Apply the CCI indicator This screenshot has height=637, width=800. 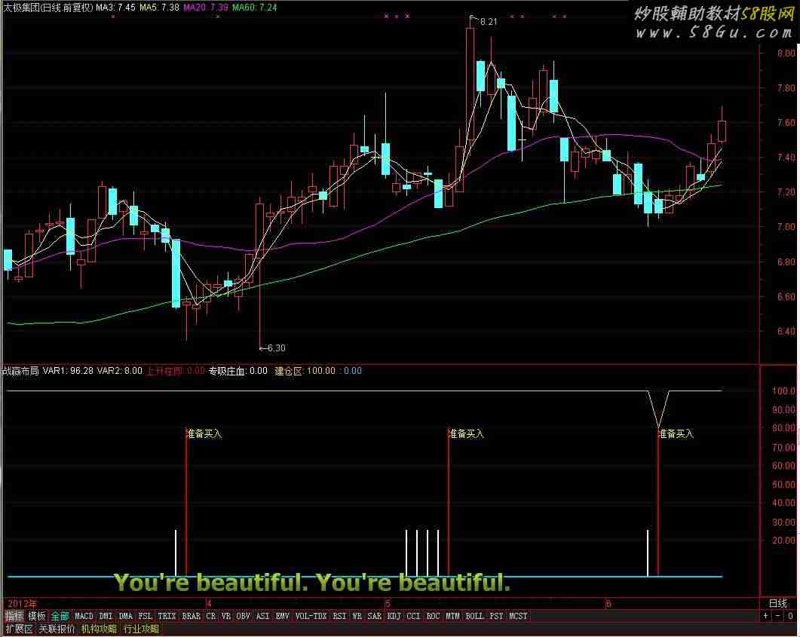(x=413, y=616)
